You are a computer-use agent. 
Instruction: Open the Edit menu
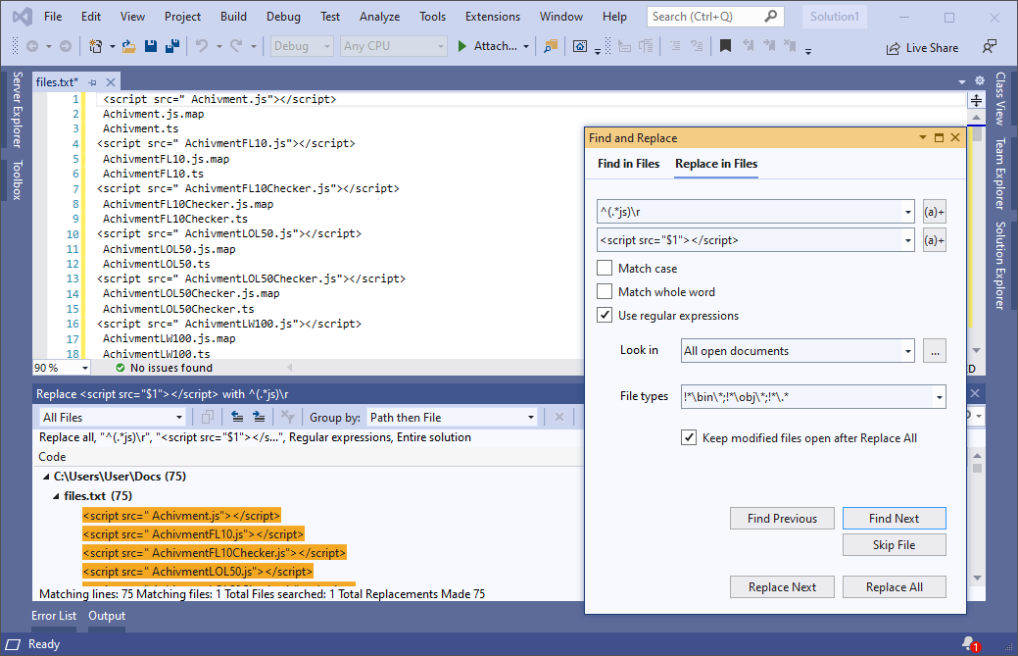(91, 17)
